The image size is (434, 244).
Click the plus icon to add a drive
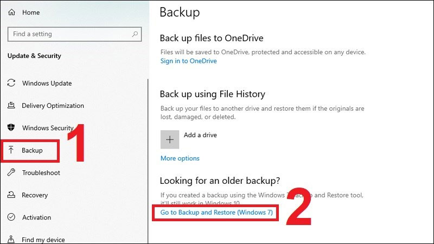[170, 139]
